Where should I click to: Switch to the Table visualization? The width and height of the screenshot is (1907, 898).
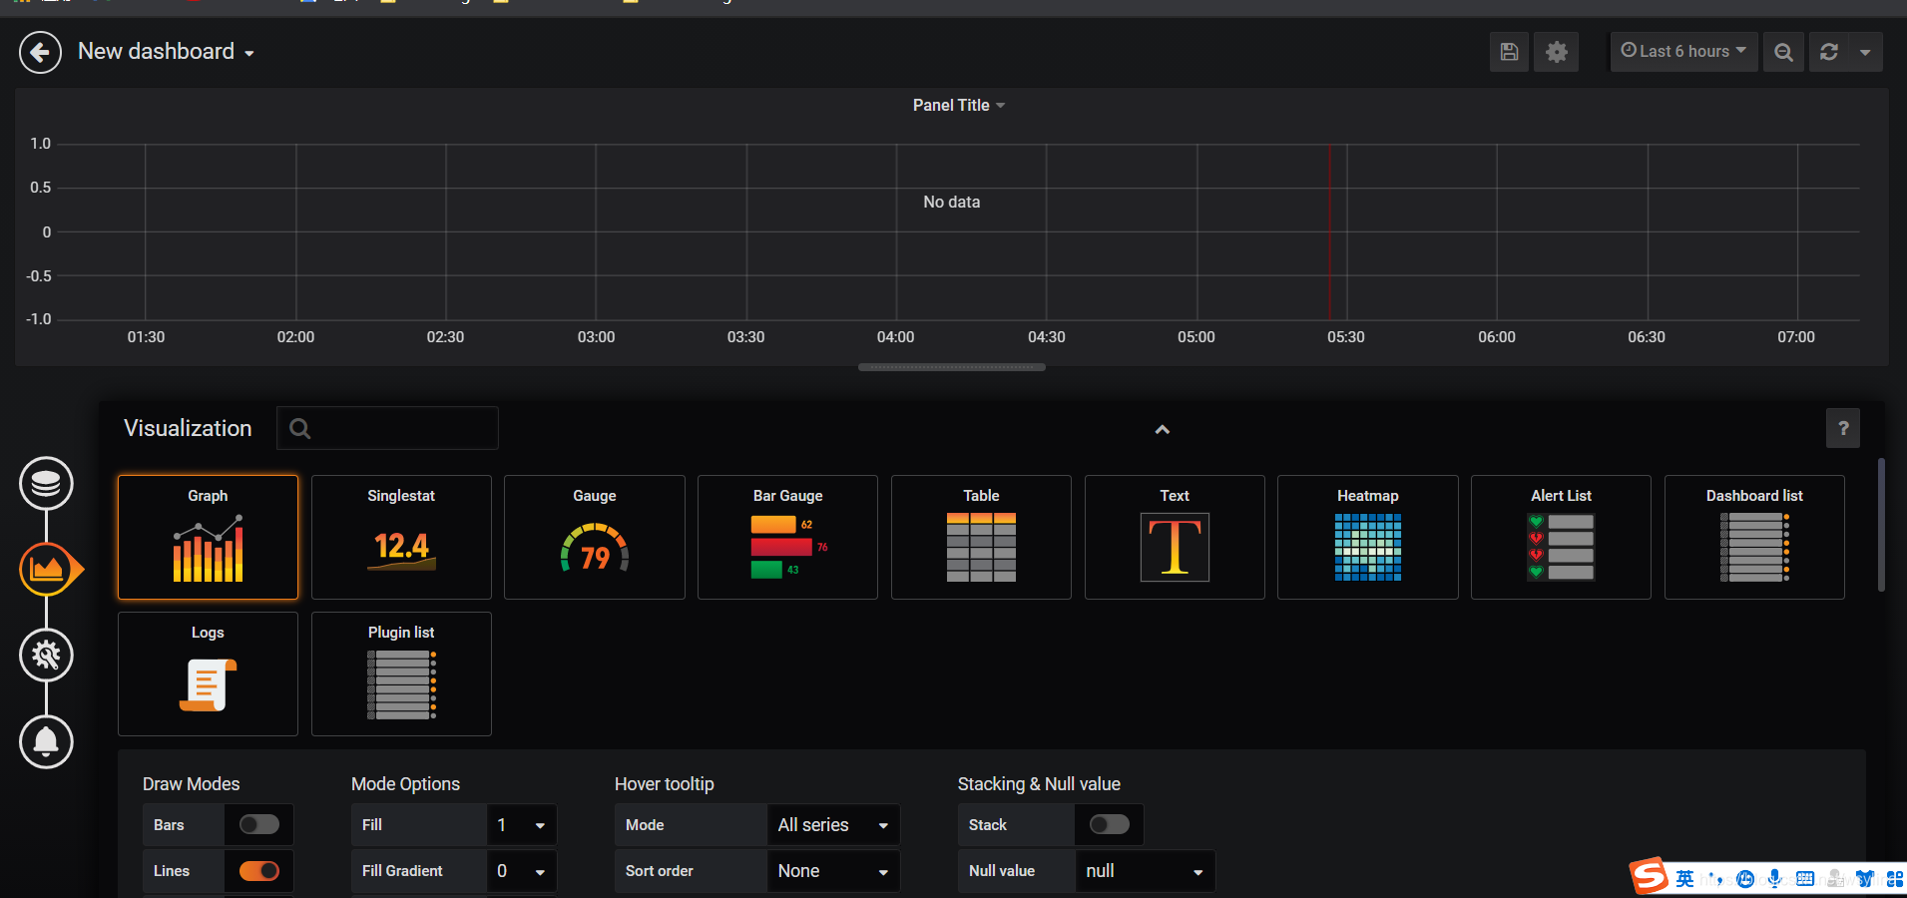pos(981,537)
